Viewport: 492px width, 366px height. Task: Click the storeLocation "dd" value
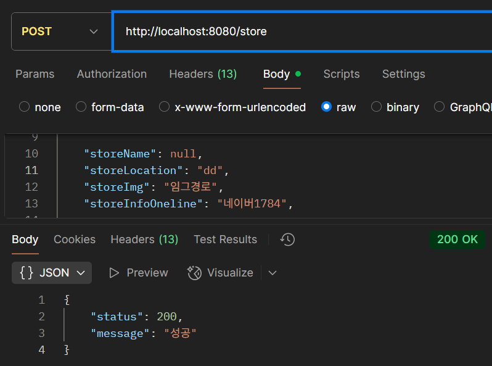(x=210, y=170)
